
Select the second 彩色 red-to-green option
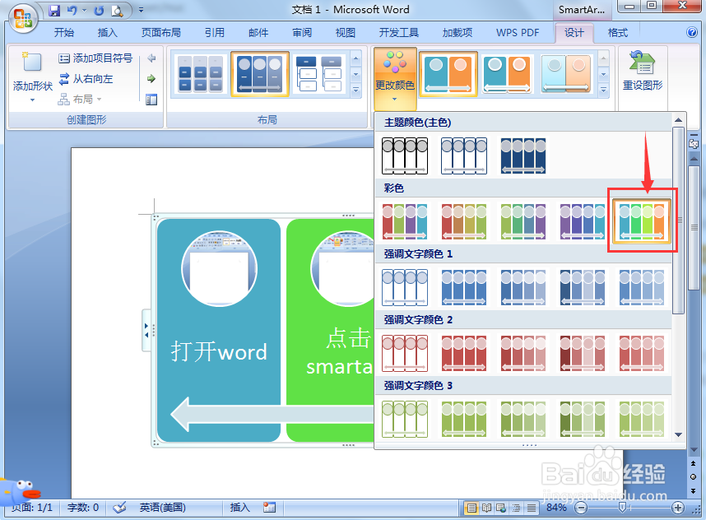click(x=464, y=221)
